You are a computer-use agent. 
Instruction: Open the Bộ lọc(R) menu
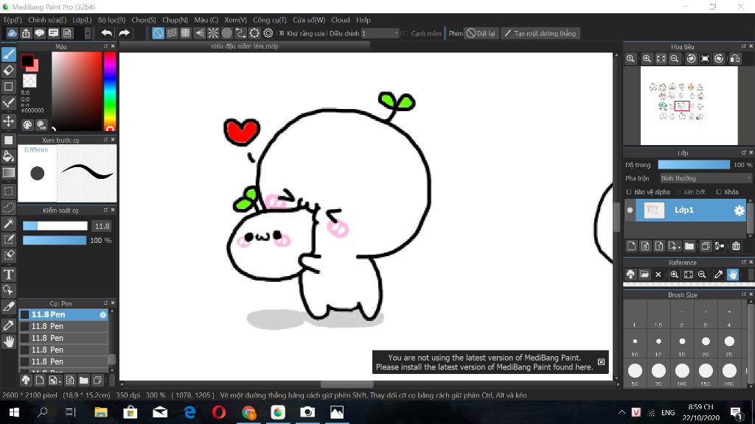112,20
